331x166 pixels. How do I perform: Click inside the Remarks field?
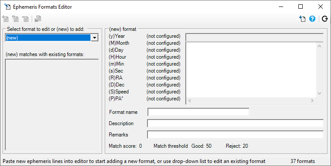tap(235, 135)
